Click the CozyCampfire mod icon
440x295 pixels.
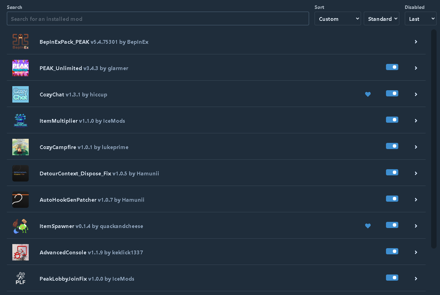(x=21, y=147)
